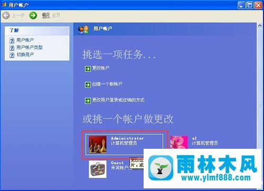Image resolution: width=264 pixels, height=191 pixels.
Task: Click the pink flower picture of a1 account
Action: pos(179,142)
